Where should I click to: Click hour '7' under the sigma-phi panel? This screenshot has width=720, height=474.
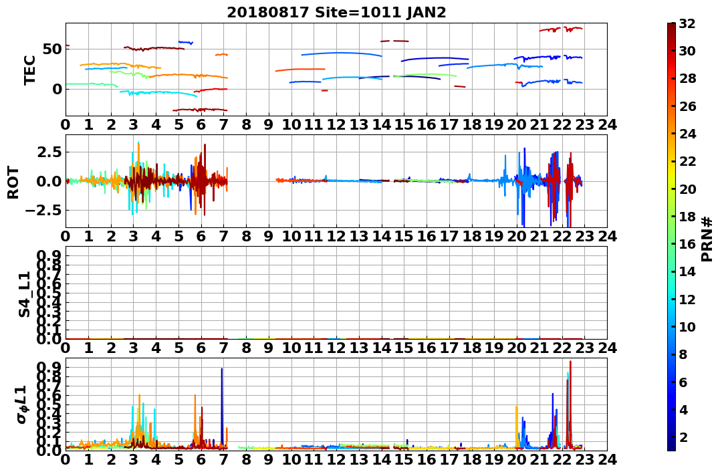pyautogui.click(x=224, y=459)
